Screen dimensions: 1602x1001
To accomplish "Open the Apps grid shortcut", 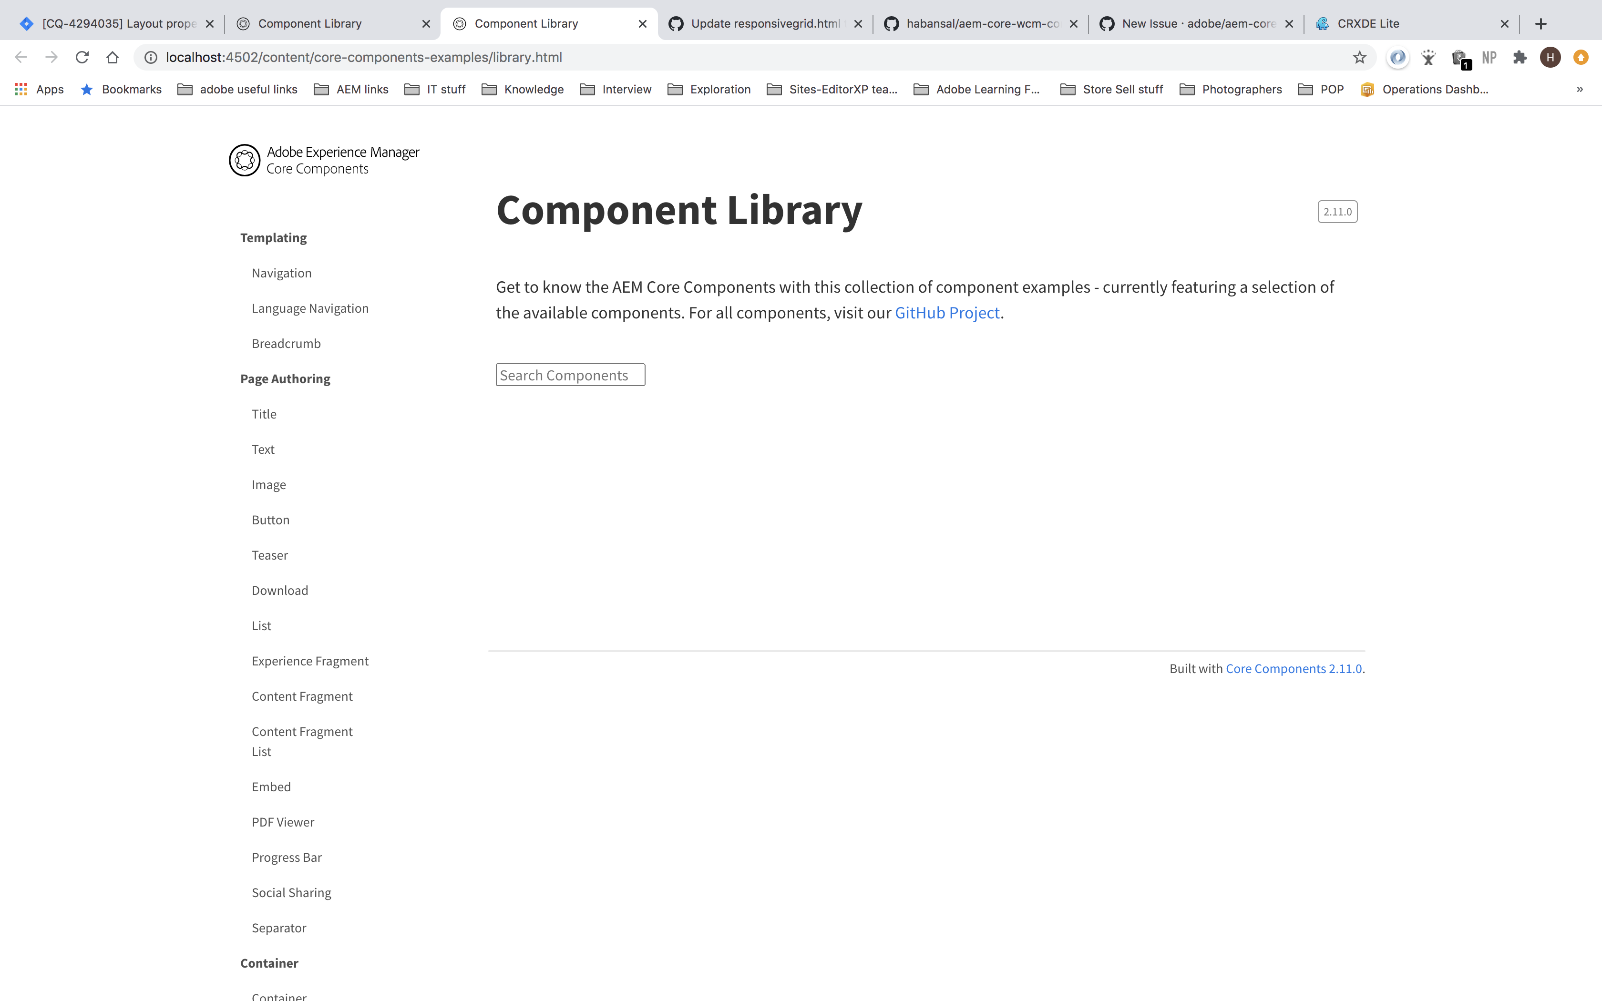I will tap(39, 90).
